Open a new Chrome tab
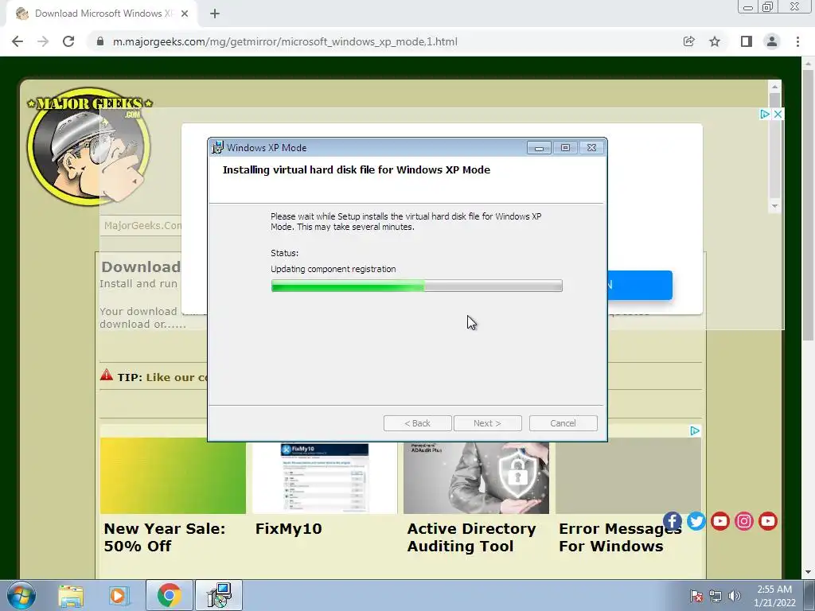Screen dimensions: 815x611 coord(215,14)
